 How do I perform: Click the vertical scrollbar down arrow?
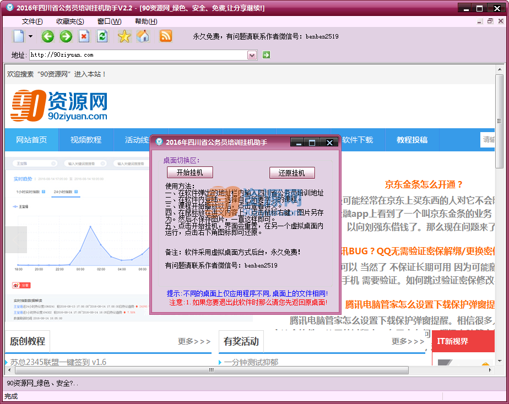click(499, 361)
